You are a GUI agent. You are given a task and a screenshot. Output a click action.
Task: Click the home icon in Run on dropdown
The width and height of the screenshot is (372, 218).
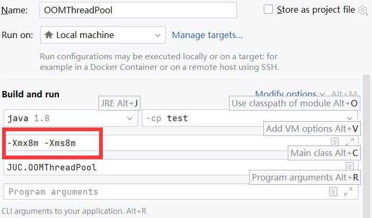[49, 35]
